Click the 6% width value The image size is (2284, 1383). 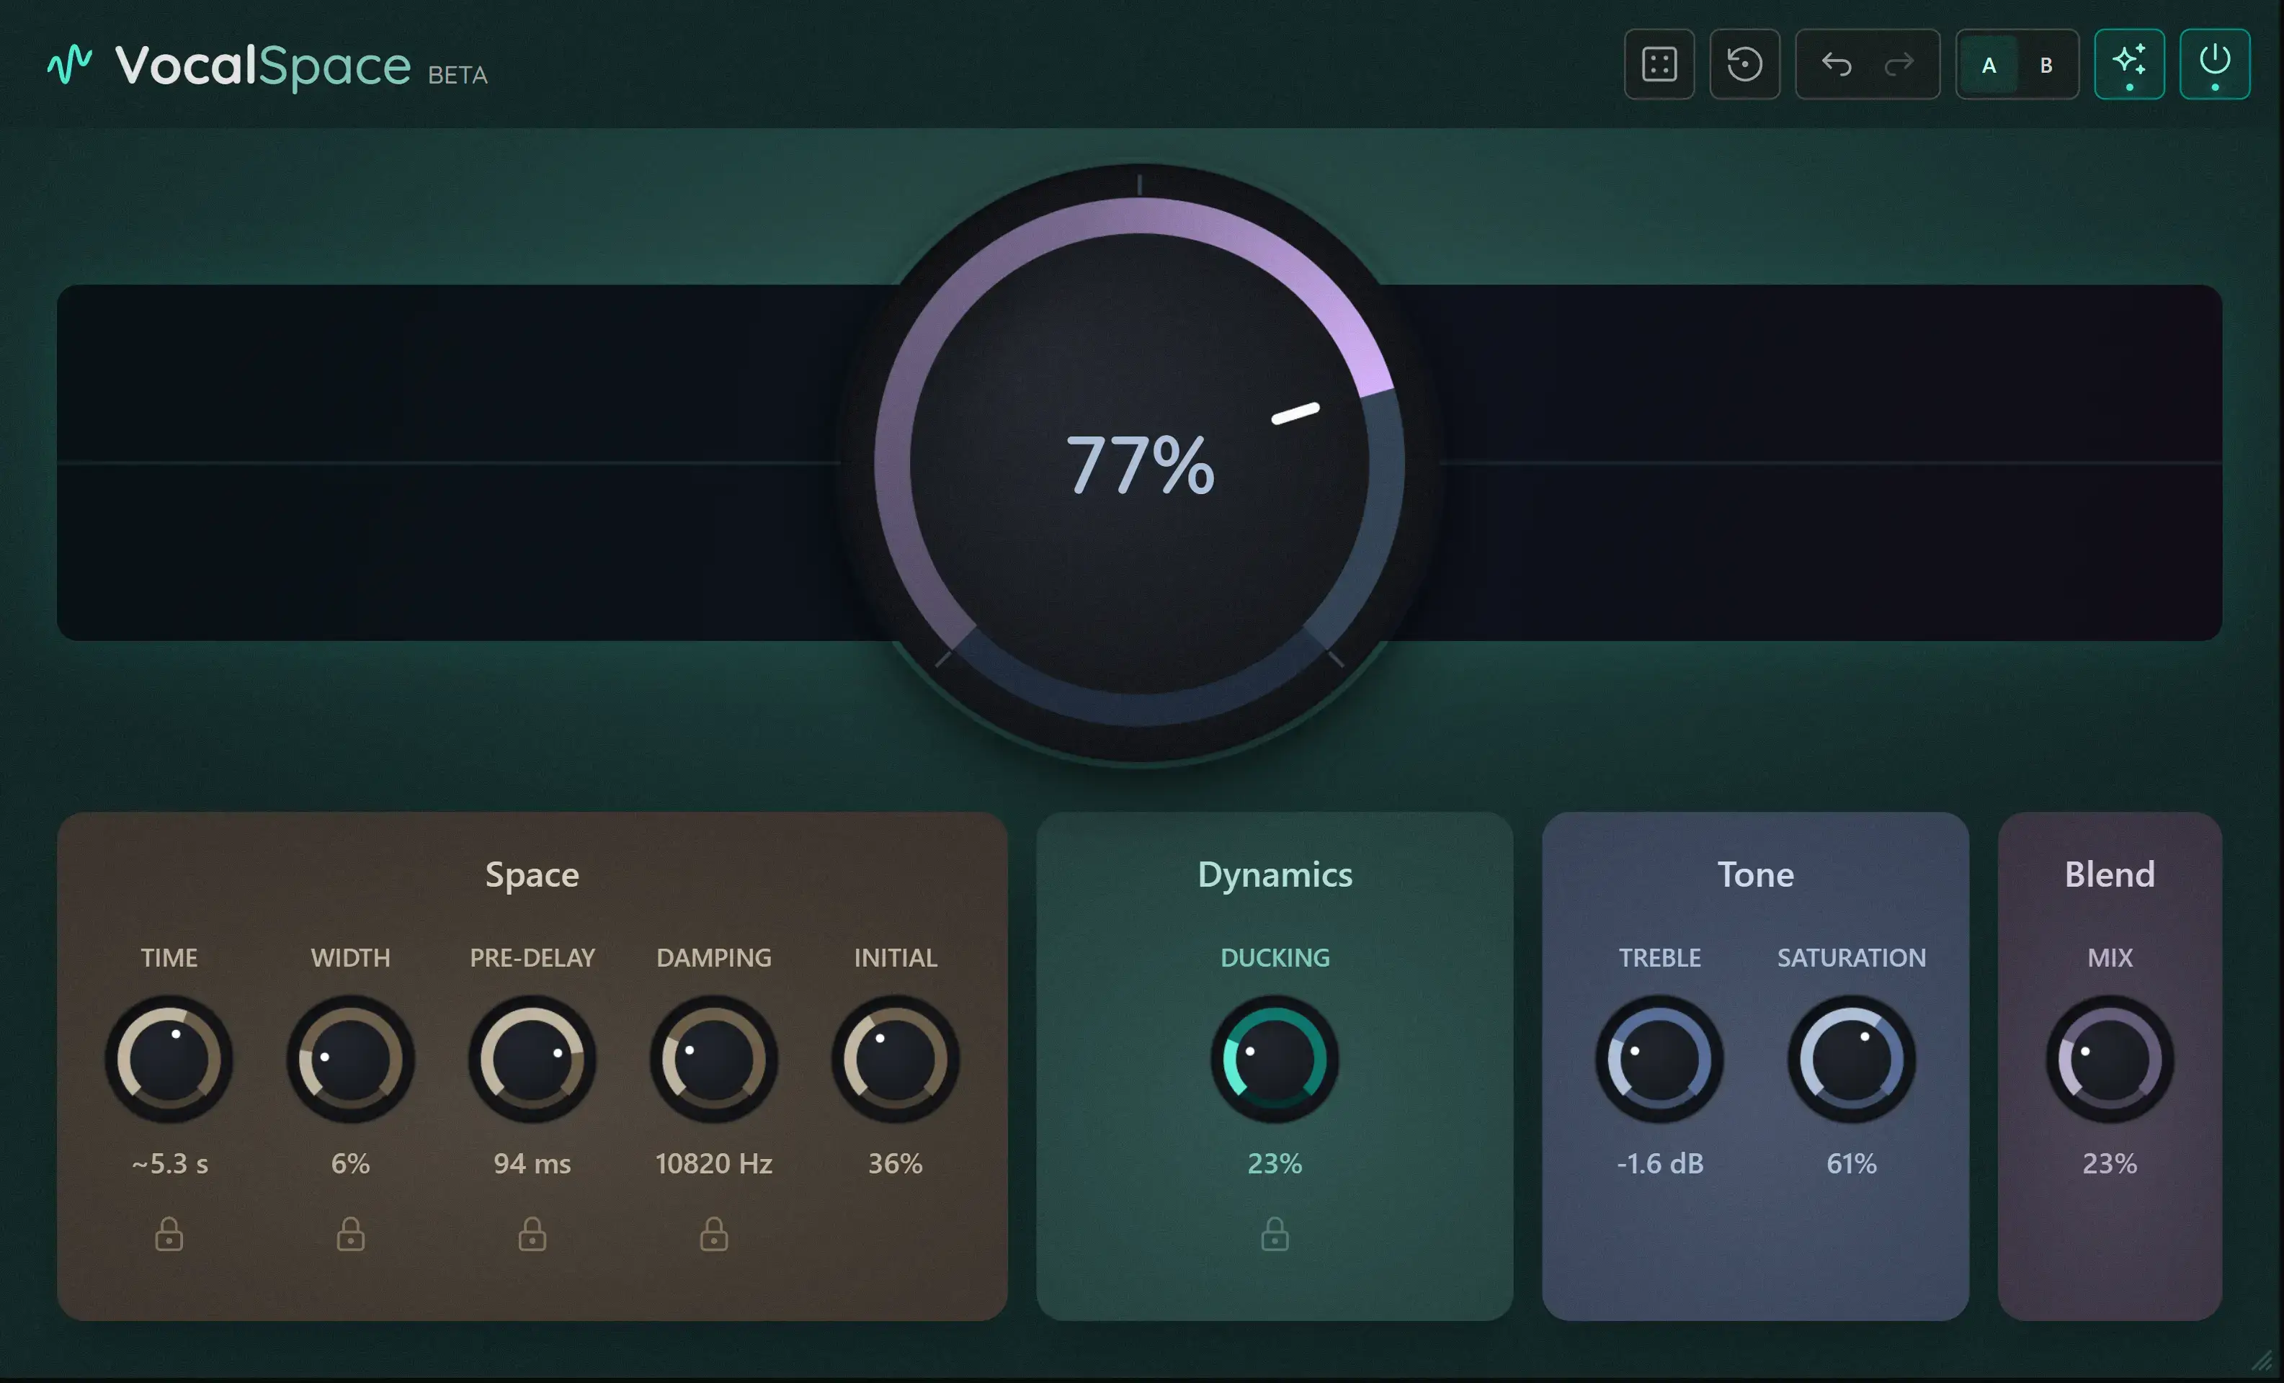tap(350, 1163)
